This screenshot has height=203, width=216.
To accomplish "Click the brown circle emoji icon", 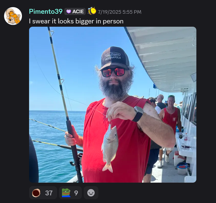I will pyautogui.click(x=36, y=193).
